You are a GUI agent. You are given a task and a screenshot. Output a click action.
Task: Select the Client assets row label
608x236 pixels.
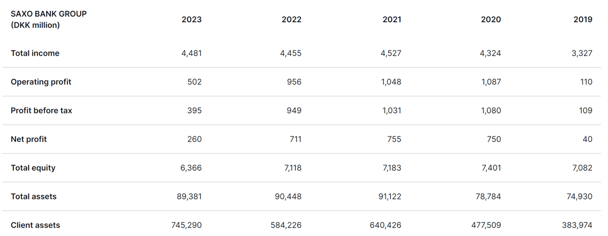point(35,225)
